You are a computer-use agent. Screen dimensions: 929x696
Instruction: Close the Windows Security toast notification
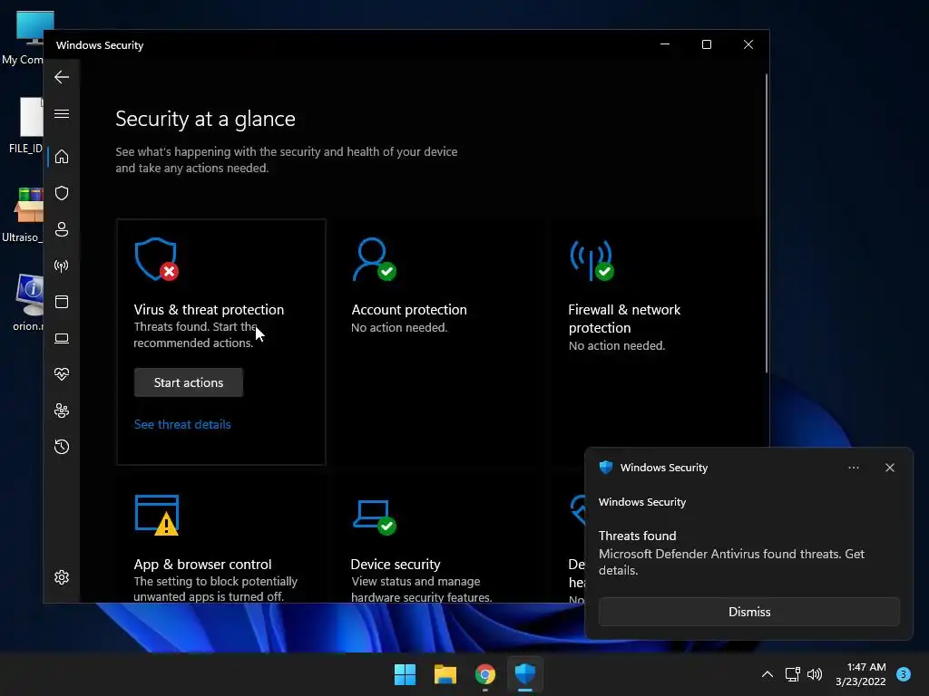pos(890,468)
